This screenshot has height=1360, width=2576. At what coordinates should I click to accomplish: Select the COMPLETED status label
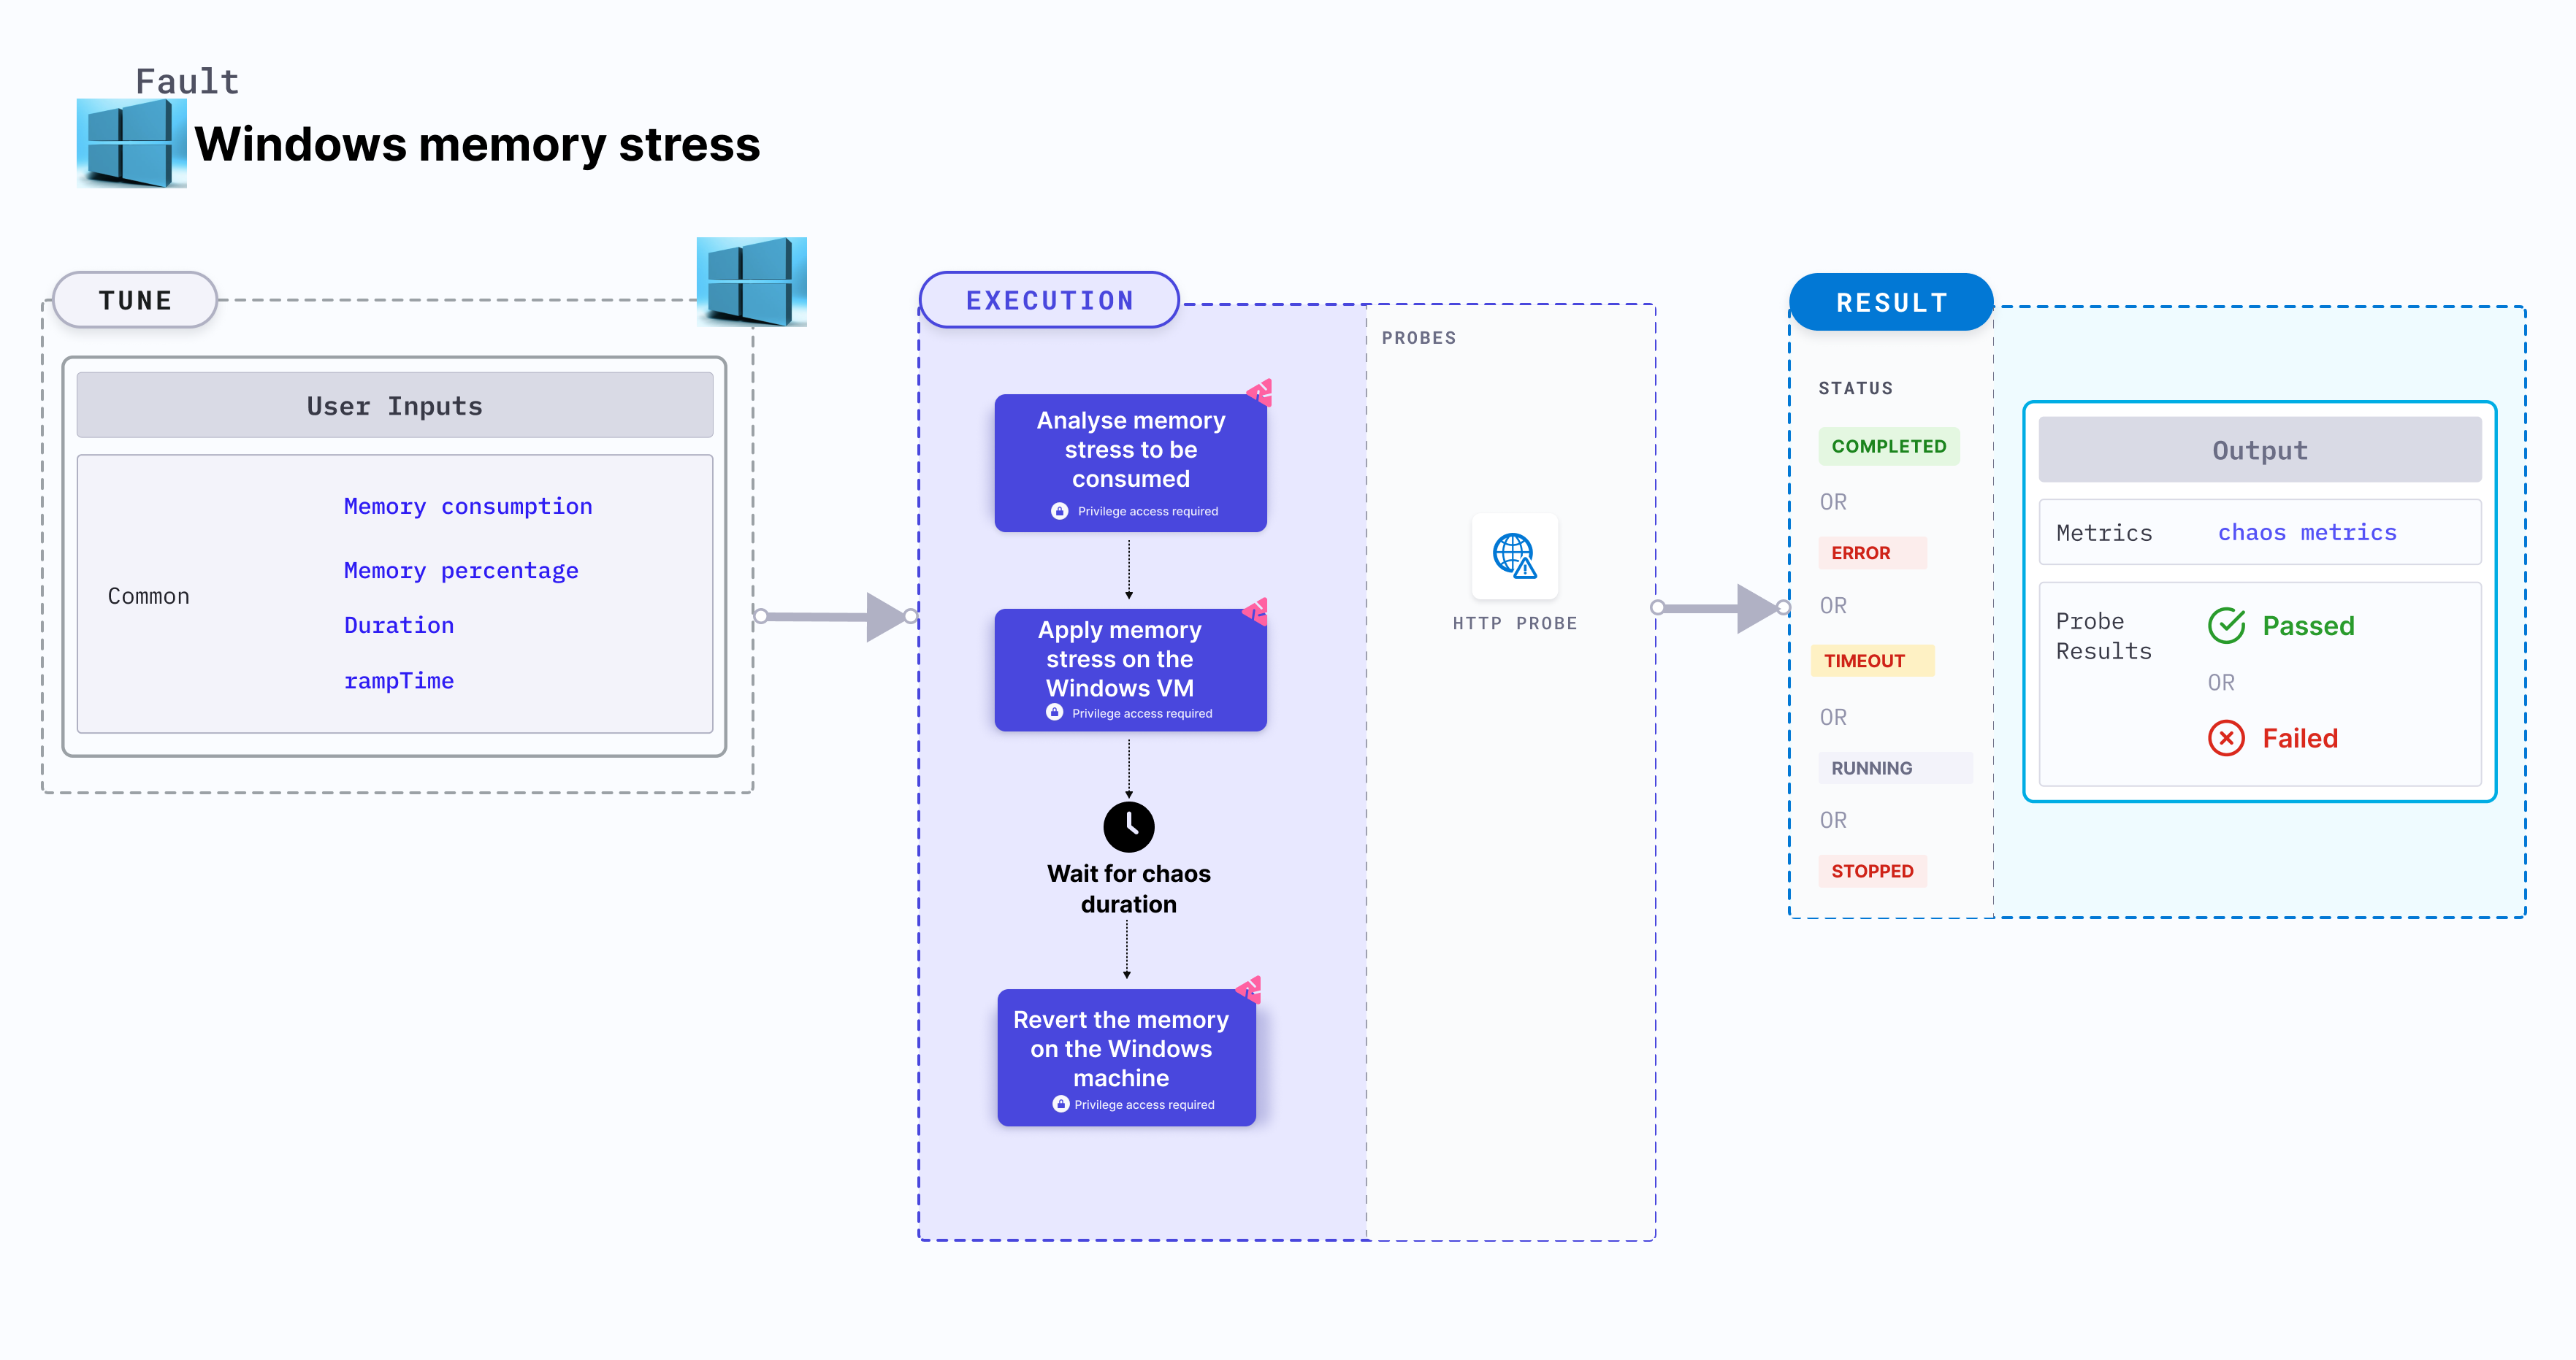(1888, 445)
